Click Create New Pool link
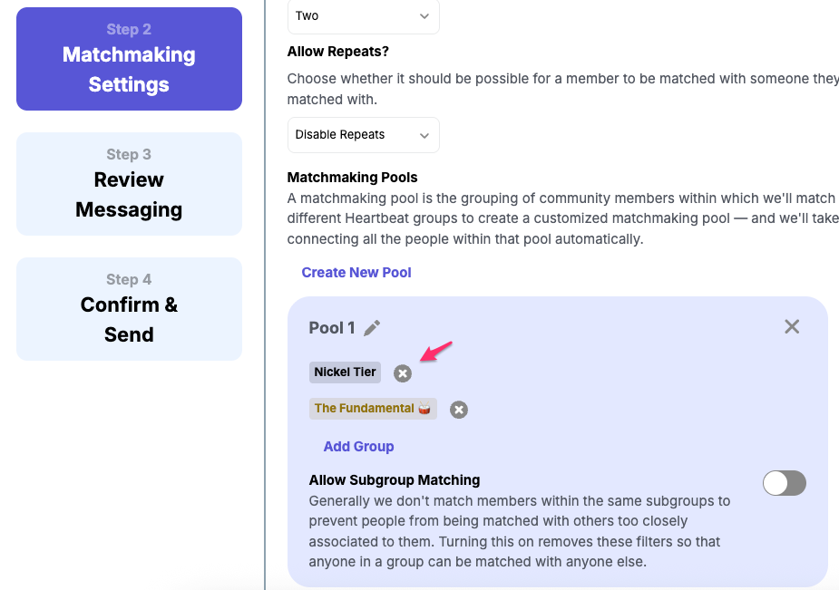This screenshot has height=590, width=839. (356, 273)
